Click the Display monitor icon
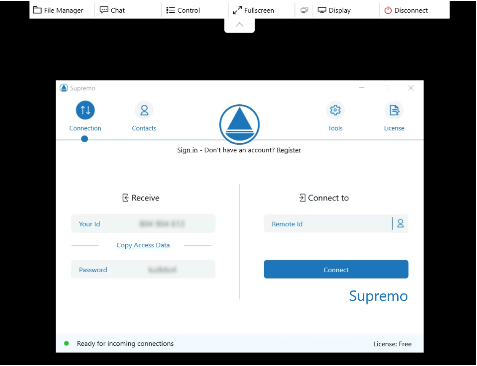 pyautogui.click(x=322, y=10)
